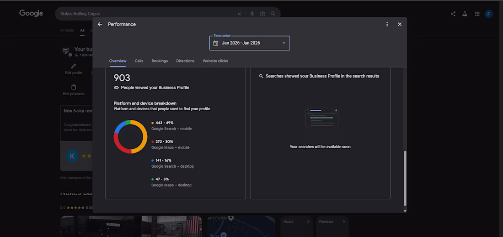Open the three-dot menu in Performance dialog
Viewport: 503px width, 237px height.
click(x=387, y=24)
